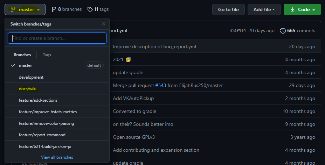Close the Switch branches/tags popup
Screen dimensions: 325x165
click(104, 24)
